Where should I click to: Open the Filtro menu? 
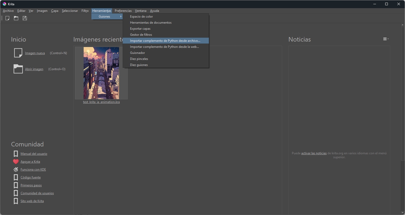tap(85, 11)
